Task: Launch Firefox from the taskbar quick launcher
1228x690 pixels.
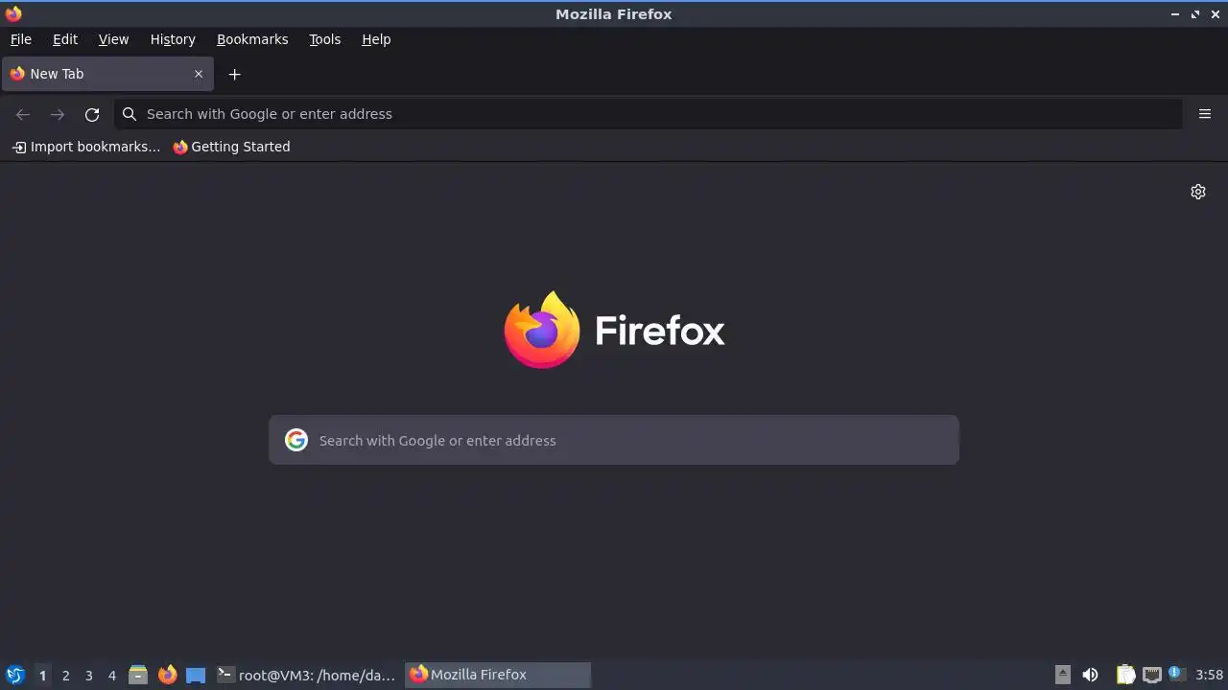Action: pyautogui.click(x=167, y=675)
